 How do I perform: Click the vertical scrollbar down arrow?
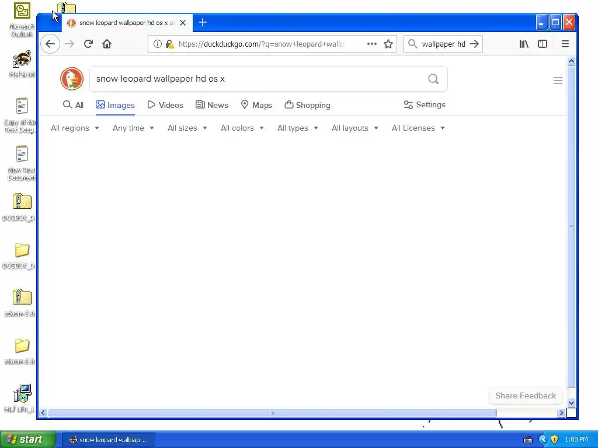571,402
